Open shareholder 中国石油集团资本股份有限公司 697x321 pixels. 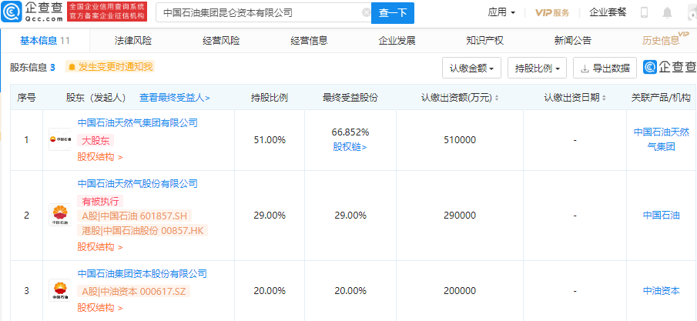click(x=142, y=274)
